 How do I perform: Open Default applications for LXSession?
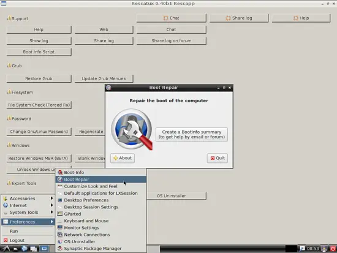[x=101, y=193]
